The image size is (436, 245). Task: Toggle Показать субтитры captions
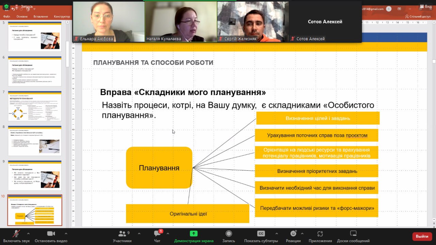coord(261,236)
